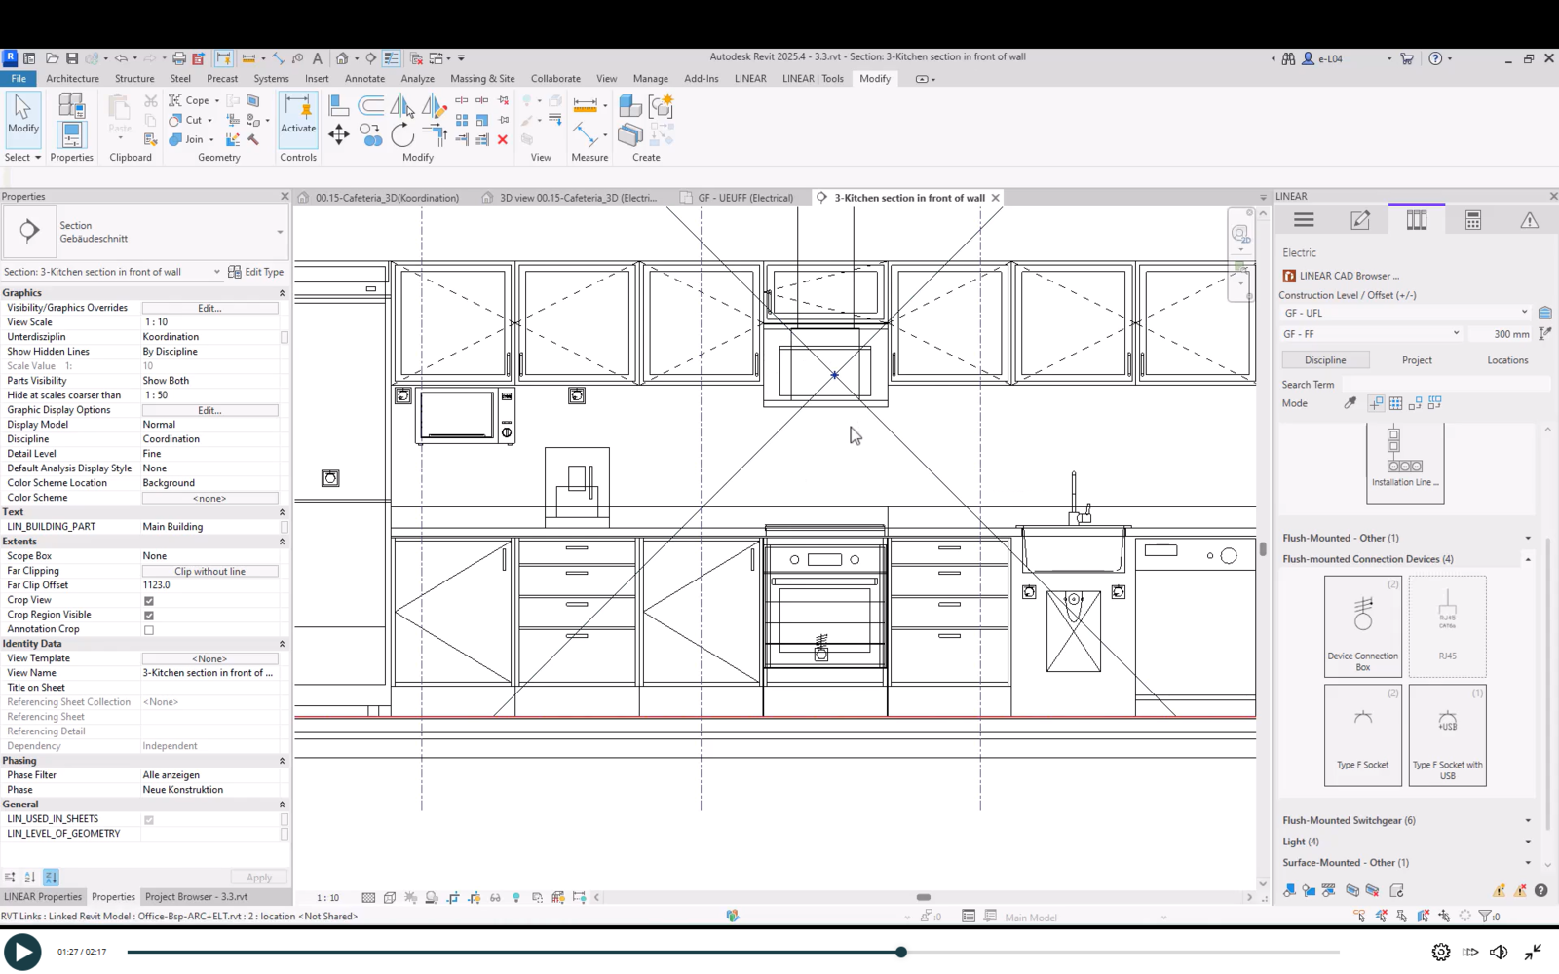Open the video settings gear icon
This screenshot has width=1559, height=974.
[x=1440, y=952]
